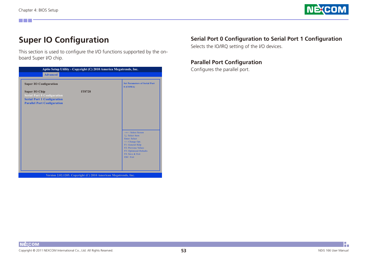Open the Serial Port 0 Configuration submenu
Viewport: 367px width, 258px height.
43,95
